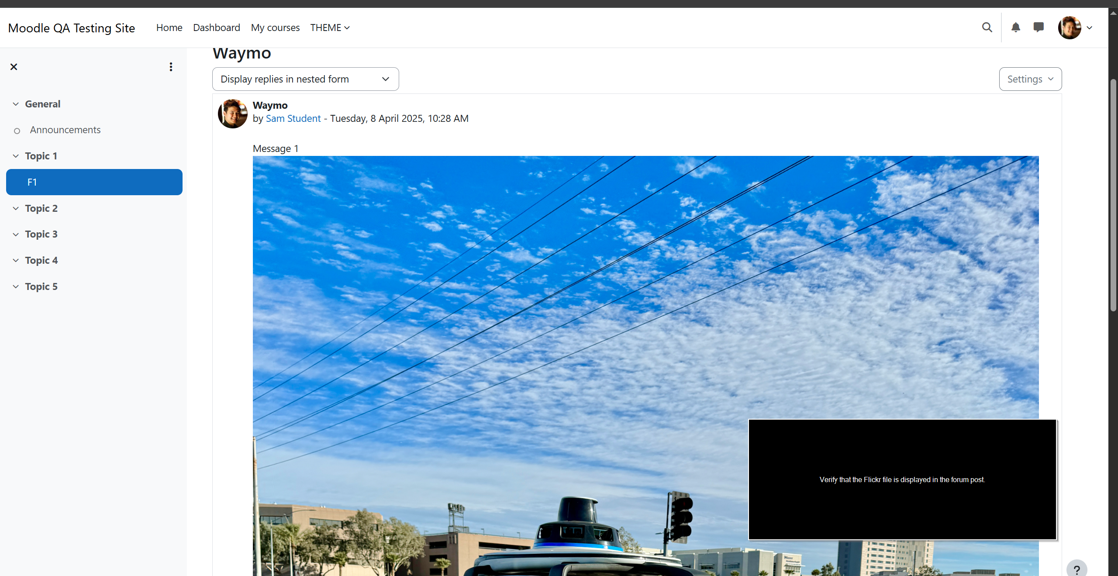Collapse the Topic 2 chevron
The image size is (1118, 576).
(x=16, y=208)
